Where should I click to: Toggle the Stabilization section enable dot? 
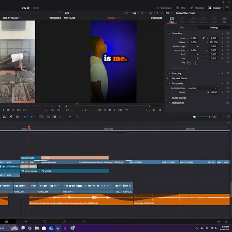tap(169, 103)
